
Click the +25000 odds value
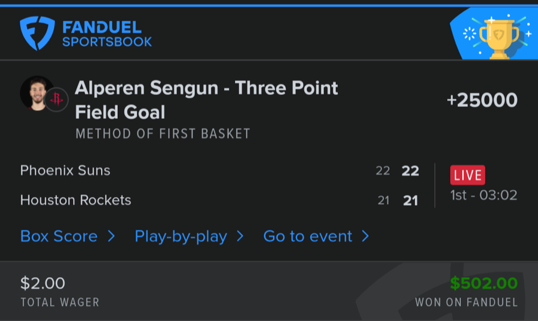(482, 100)
